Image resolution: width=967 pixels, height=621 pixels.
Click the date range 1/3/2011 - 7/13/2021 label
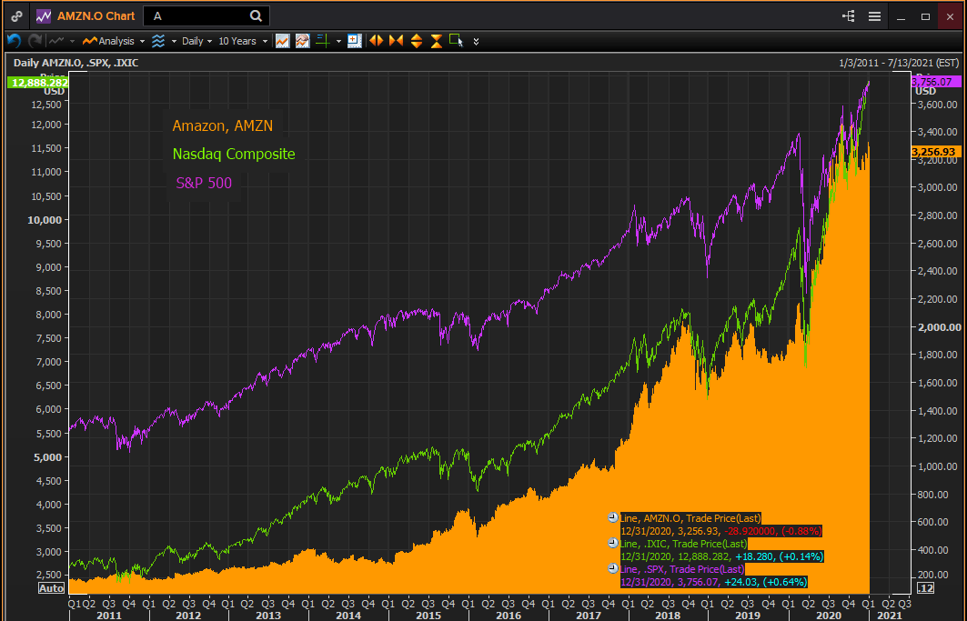coord(899,63)
